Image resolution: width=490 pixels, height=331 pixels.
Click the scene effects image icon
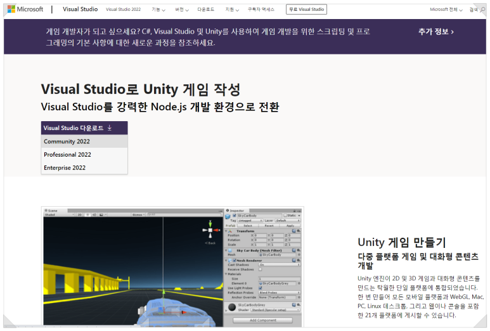click(x=101, y=215)
